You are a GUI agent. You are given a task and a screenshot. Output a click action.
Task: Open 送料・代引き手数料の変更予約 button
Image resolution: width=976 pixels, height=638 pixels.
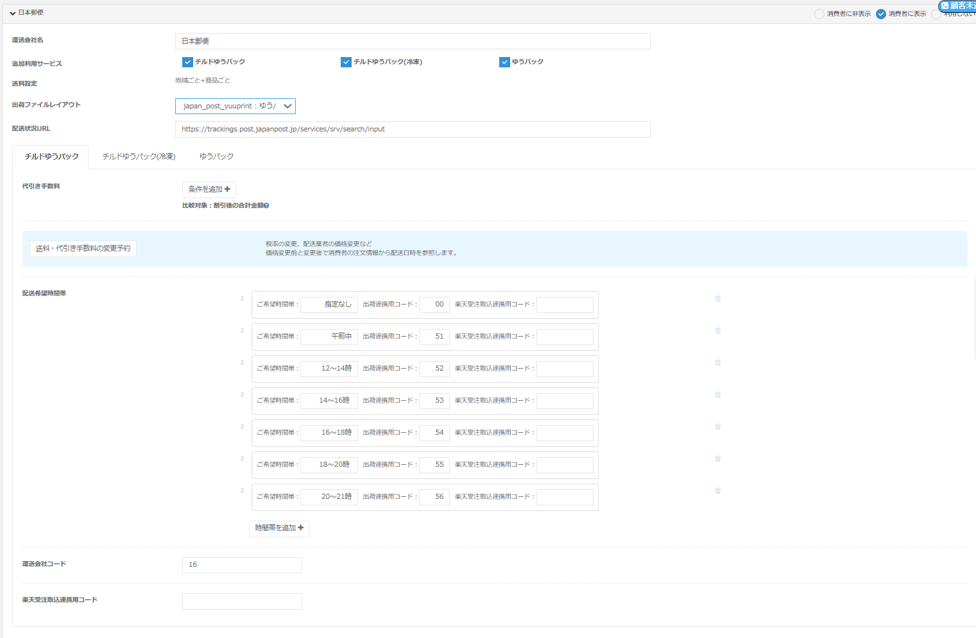(x=83, y=249)
